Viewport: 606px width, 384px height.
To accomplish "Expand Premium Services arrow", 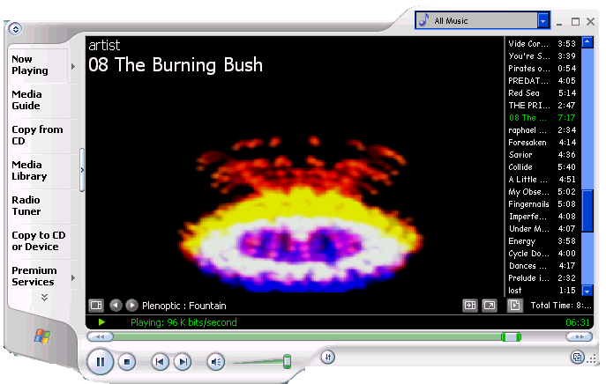I will coord(73,277).
